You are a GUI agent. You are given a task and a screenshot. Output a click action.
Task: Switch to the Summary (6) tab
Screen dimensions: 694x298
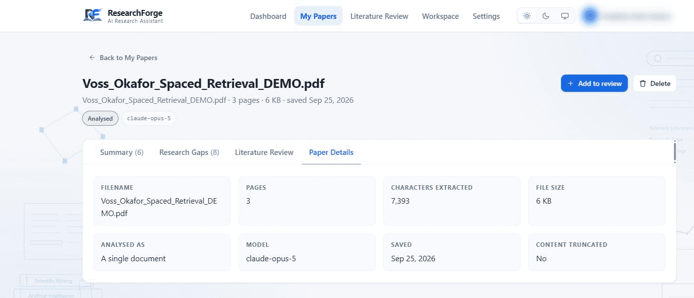pyautogui.click(x=122, y=152)
